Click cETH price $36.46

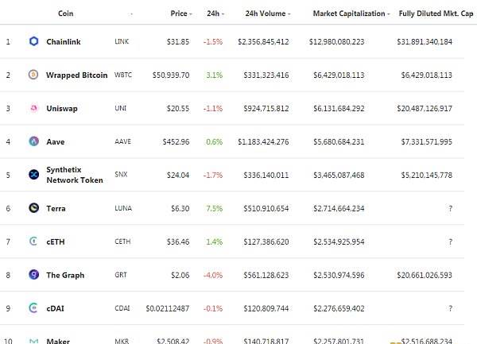[x=178, y=242]
